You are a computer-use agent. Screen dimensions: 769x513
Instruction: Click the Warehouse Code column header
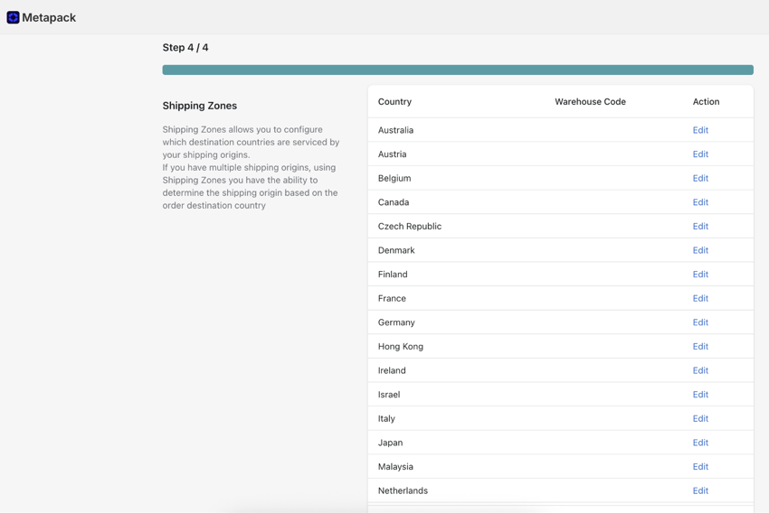coord(590,102)
